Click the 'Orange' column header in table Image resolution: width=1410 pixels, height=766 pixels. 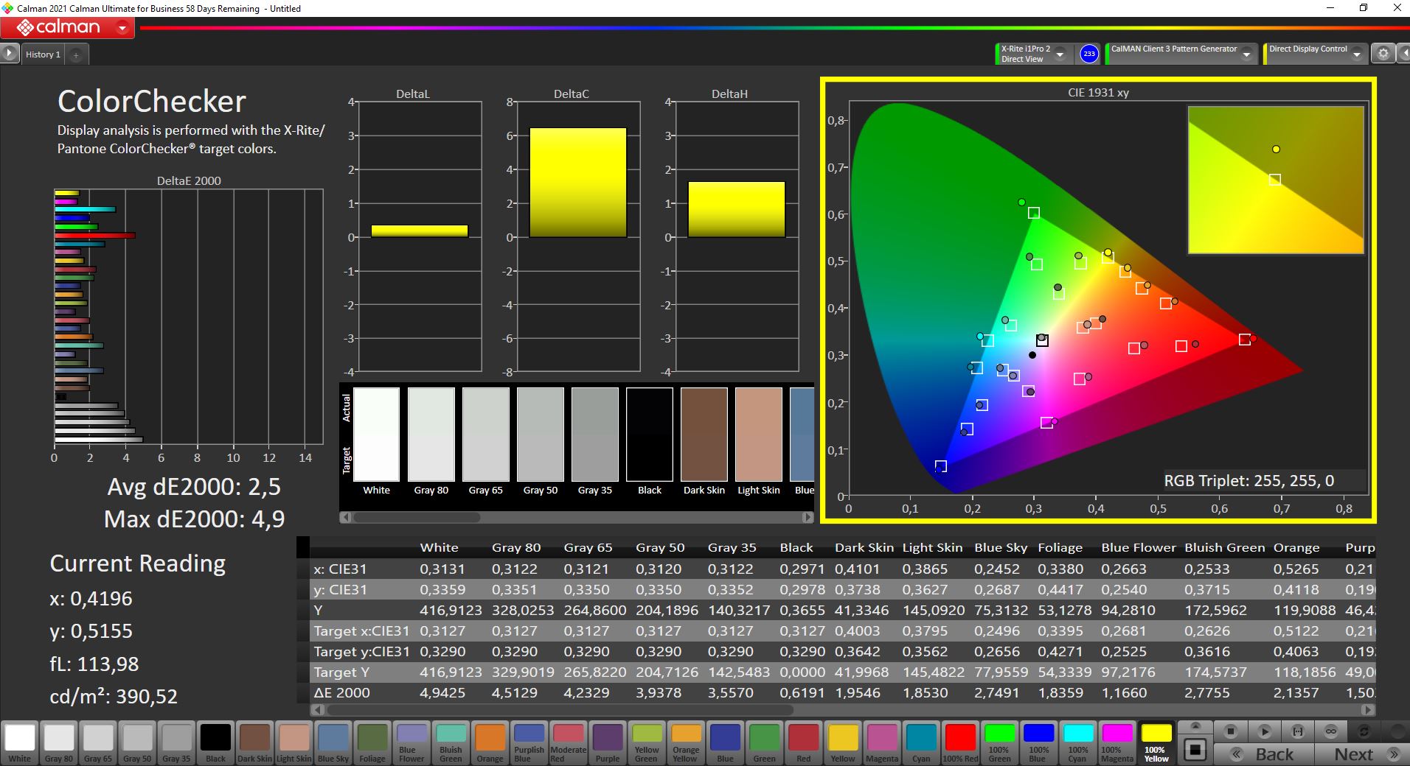tap(1296, 547)
